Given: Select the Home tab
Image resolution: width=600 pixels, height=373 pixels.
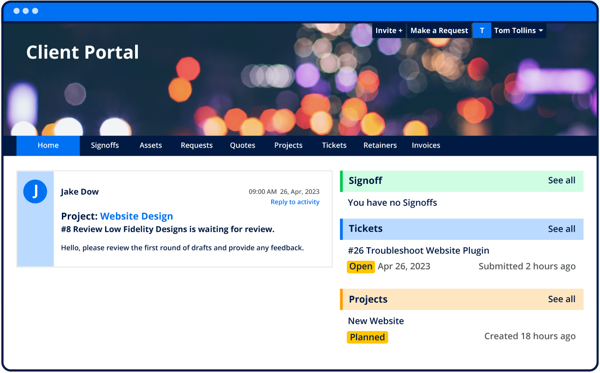Looking at the screenshot, I should (x=48, y=145).
